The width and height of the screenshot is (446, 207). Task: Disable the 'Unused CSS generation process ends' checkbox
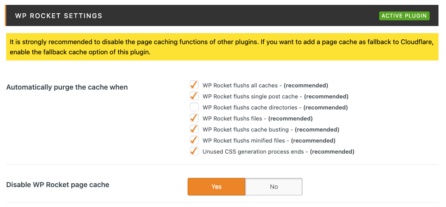(x=194, y=151)
